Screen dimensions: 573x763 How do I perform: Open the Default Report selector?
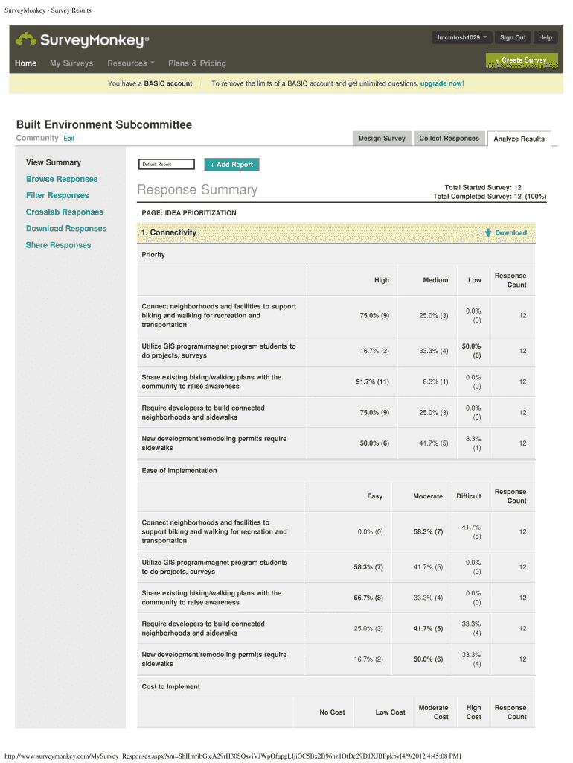(x=167, y=164)
